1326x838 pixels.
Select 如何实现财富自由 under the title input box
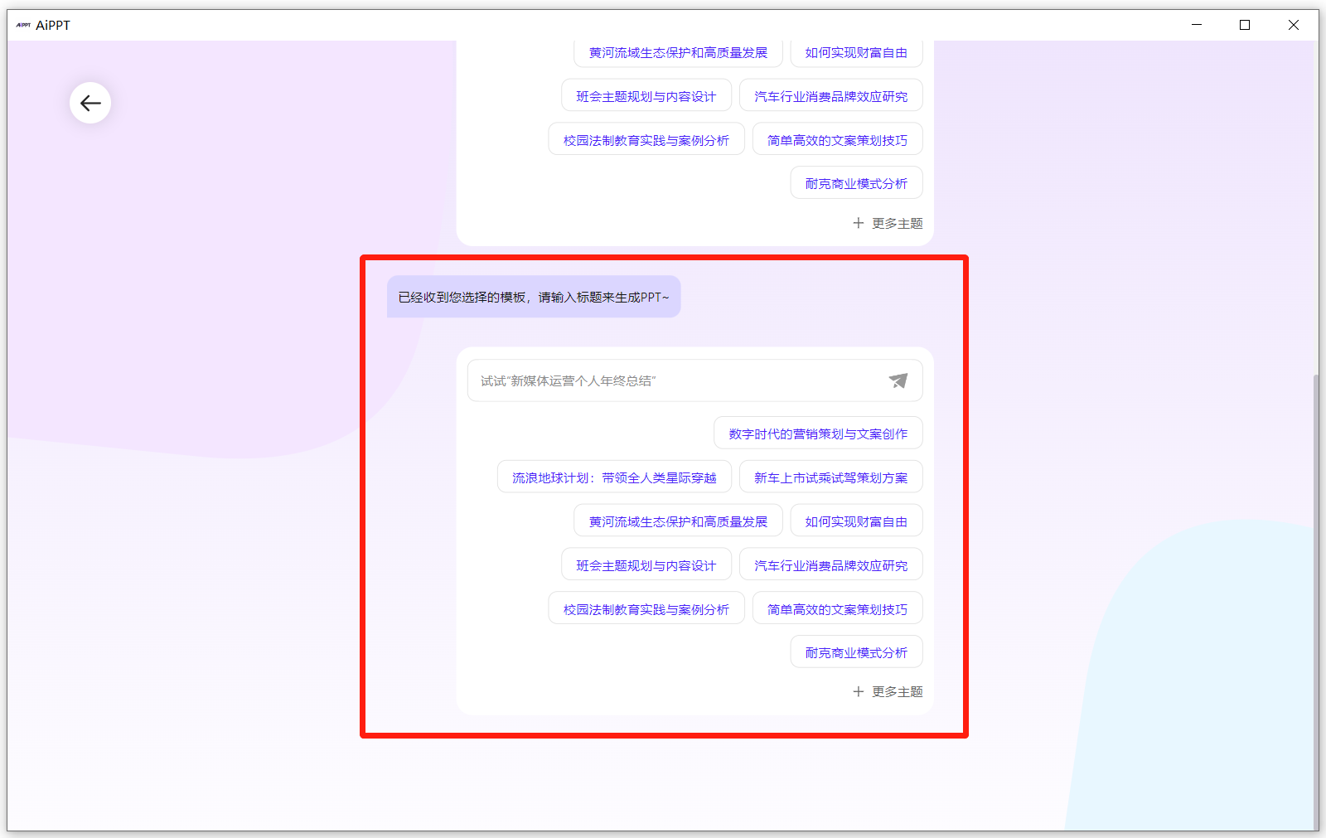tap(856, 521)
